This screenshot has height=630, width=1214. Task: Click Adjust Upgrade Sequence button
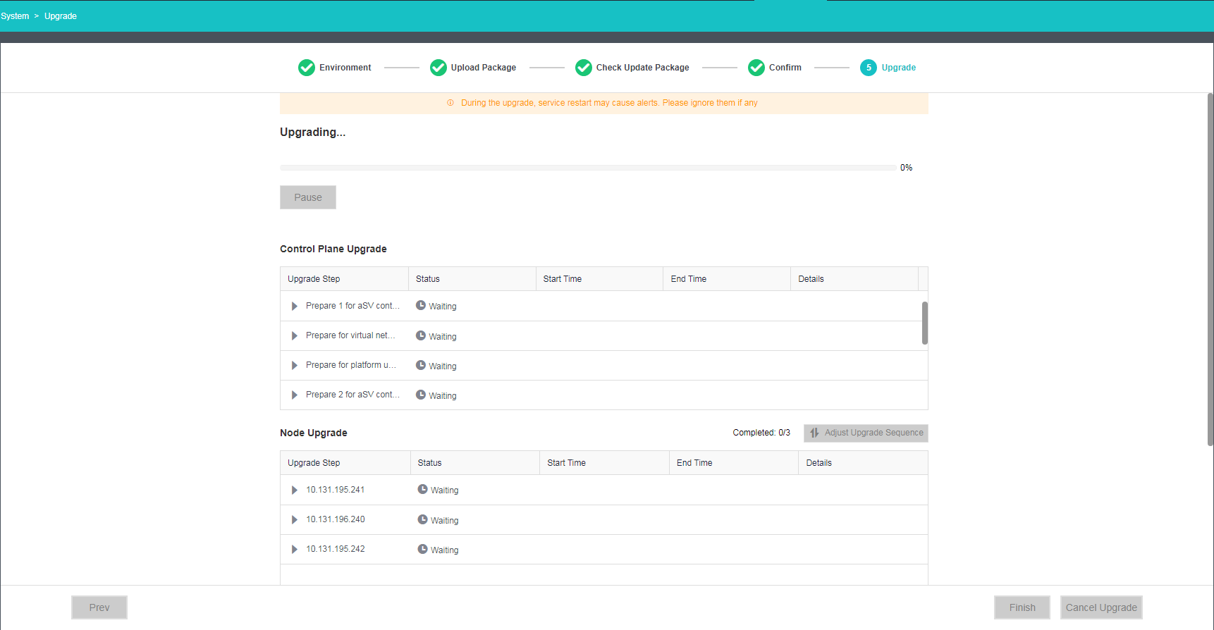tap(866, 433)
